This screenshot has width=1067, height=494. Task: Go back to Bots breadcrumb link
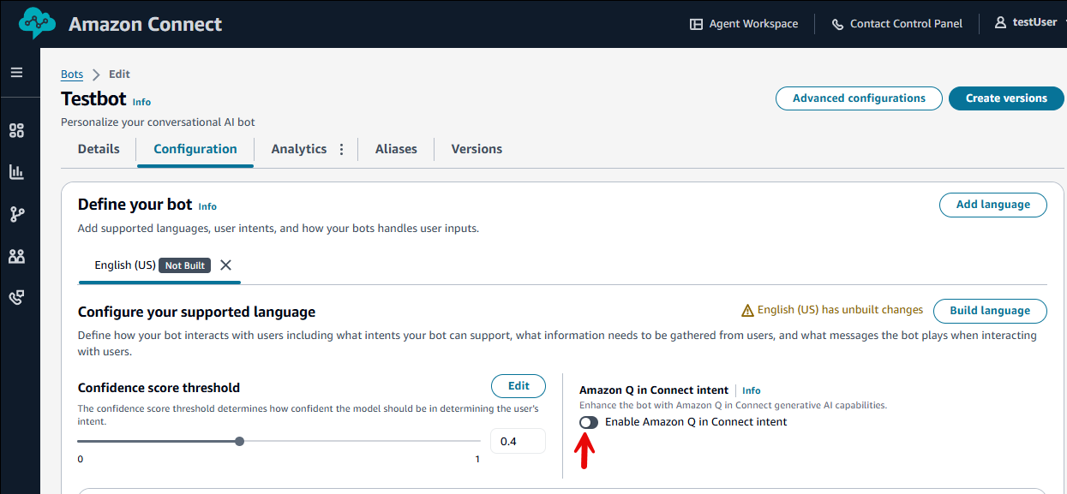[x=72, y=74]
